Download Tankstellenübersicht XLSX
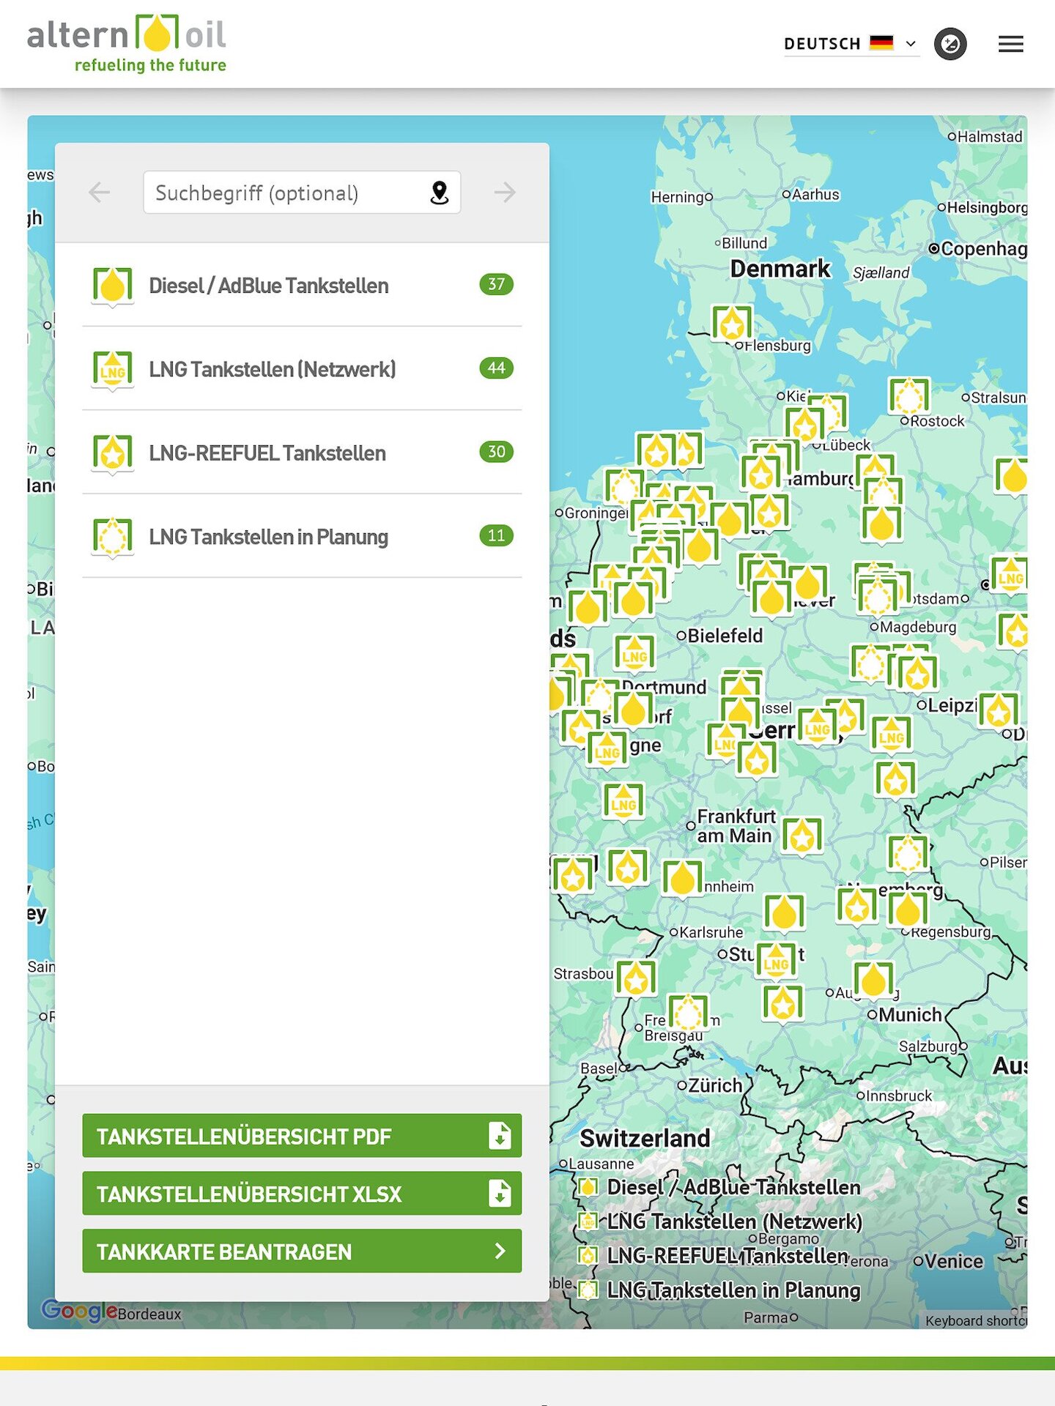1055x1406 pixels. pyautogui.click(x=302, y=1194)
